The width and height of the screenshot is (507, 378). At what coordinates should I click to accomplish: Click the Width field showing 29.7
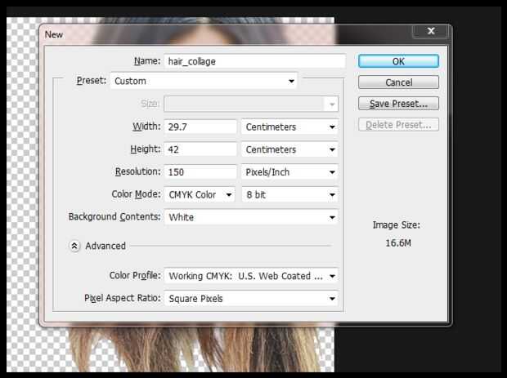[x=200, y=127]
